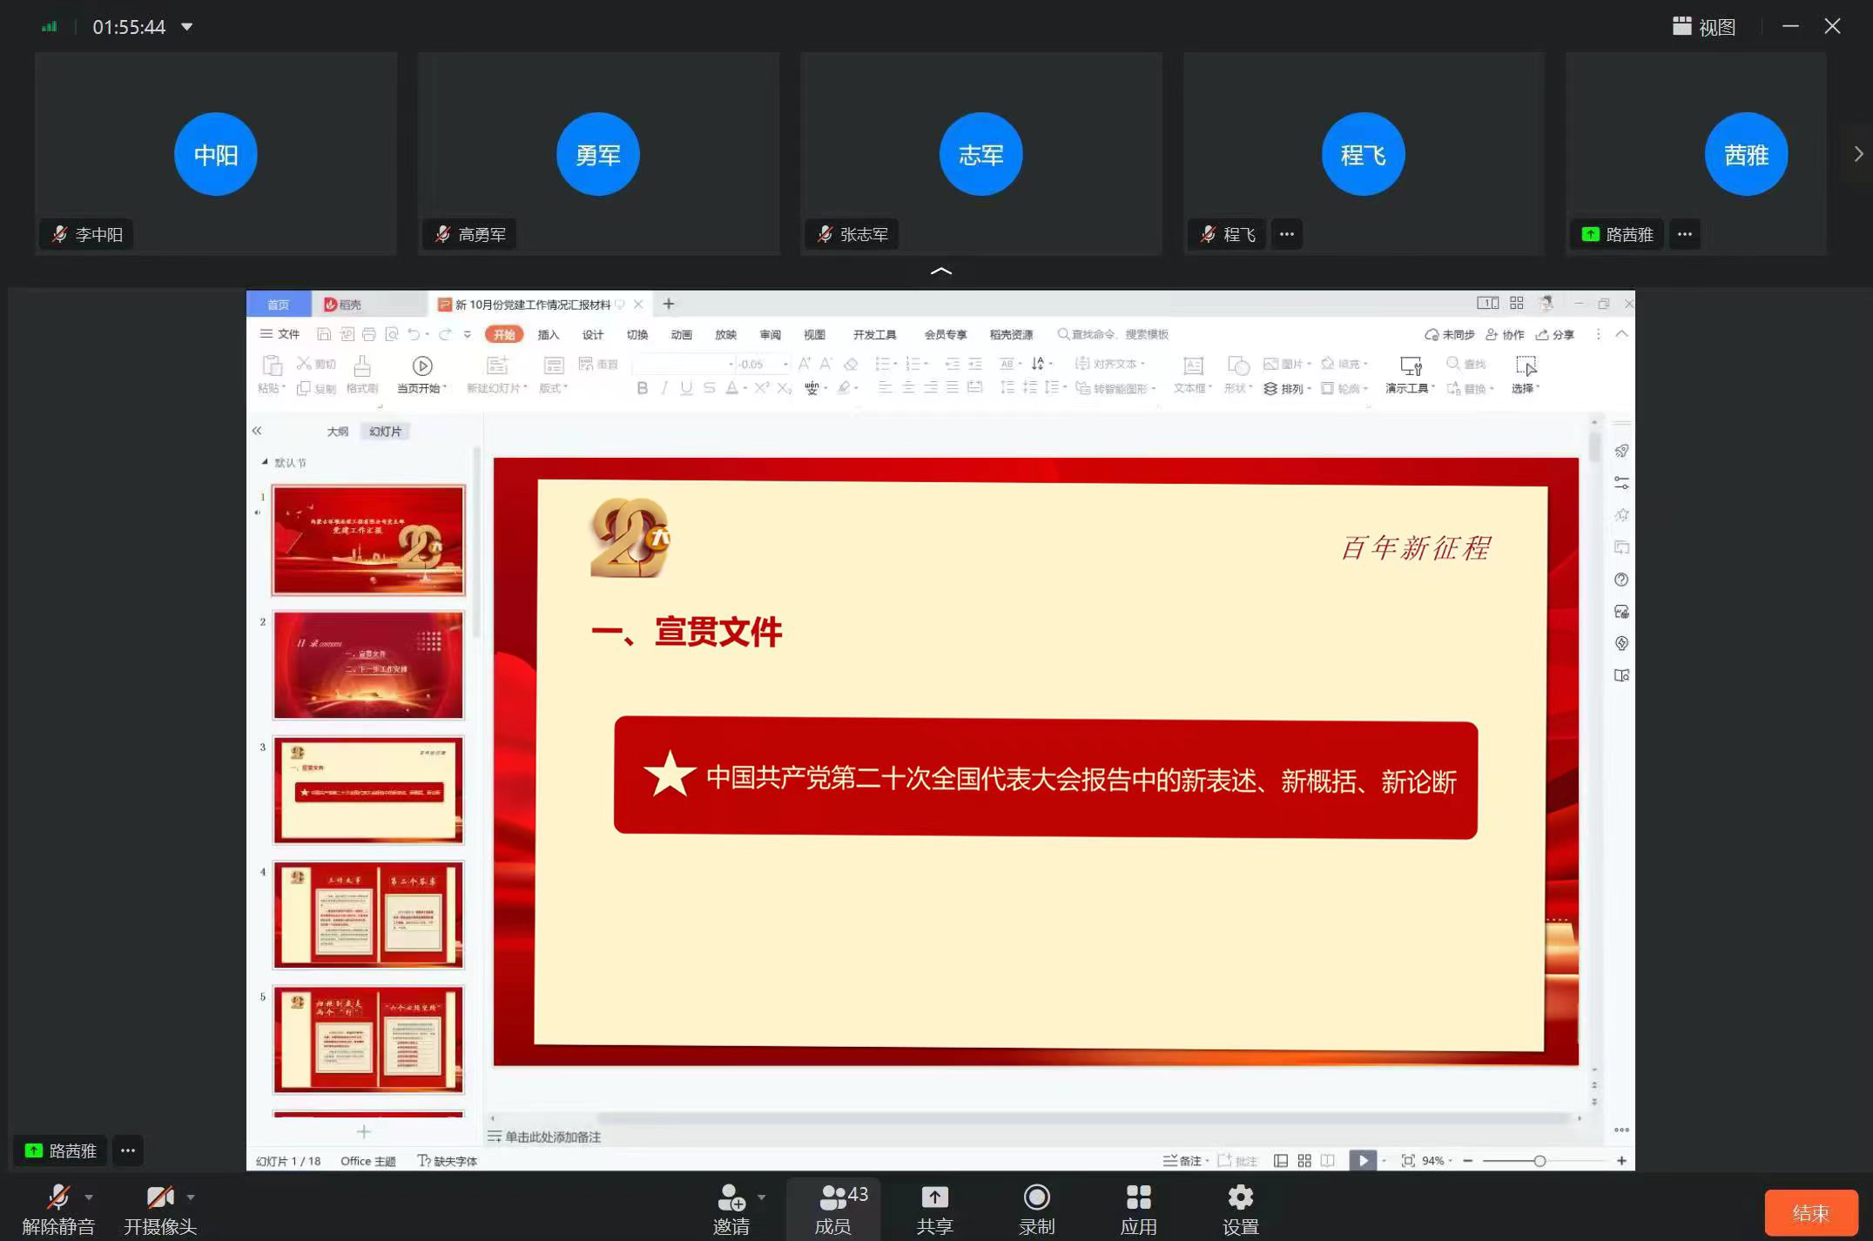Click the 文本框 text box icon
The image size is (1873, 1241).
[1193, 366]
